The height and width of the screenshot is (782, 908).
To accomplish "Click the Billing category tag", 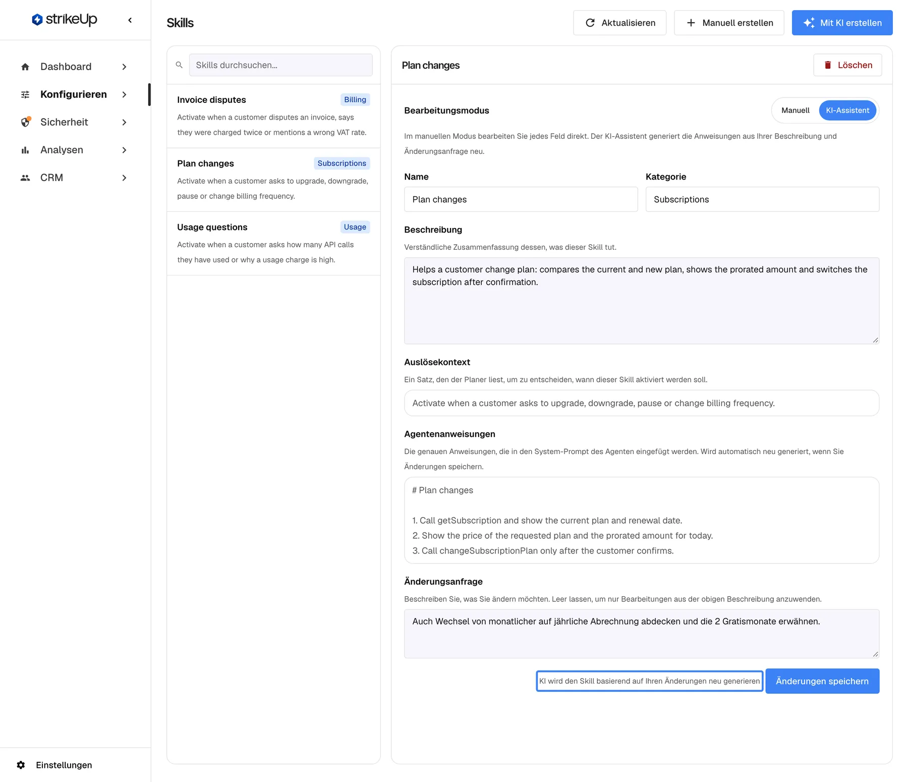I will 355,100.
